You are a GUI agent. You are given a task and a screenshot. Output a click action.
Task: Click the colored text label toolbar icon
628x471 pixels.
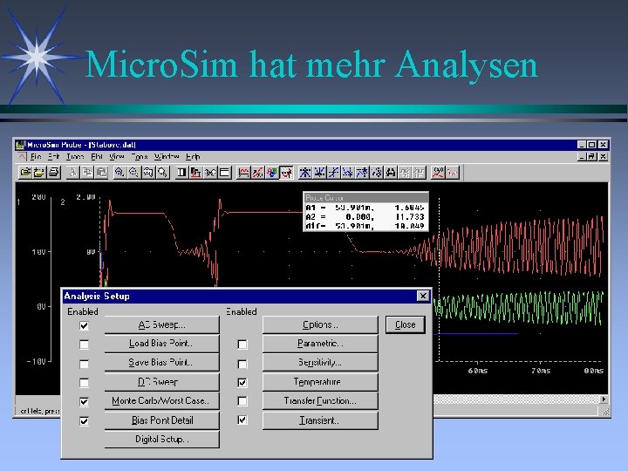pyautogui.click(x=272, y=173)
